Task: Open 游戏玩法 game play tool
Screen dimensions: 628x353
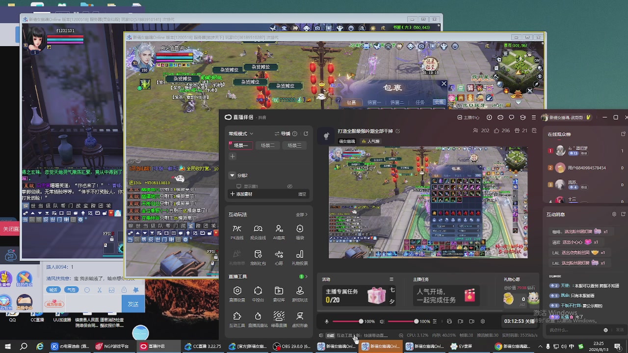Action: (x=300, y=294)
